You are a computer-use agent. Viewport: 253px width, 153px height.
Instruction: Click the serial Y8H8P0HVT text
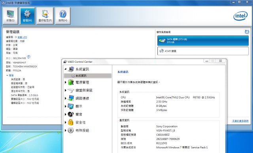(x=19, y=63)
